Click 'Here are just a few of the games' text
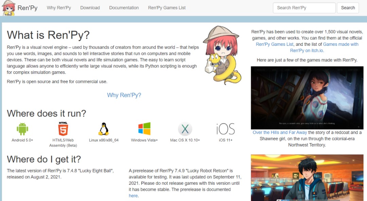367x201 pixels. (307, 60)
